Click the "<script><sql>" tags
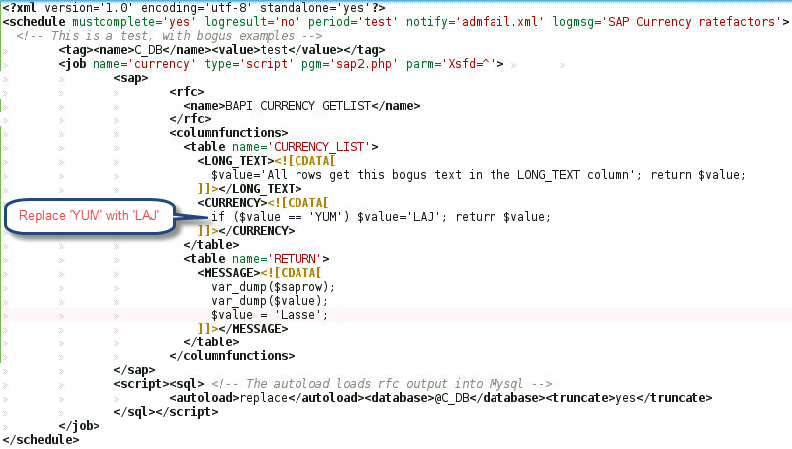792x449 pixels. pos(159,384)
